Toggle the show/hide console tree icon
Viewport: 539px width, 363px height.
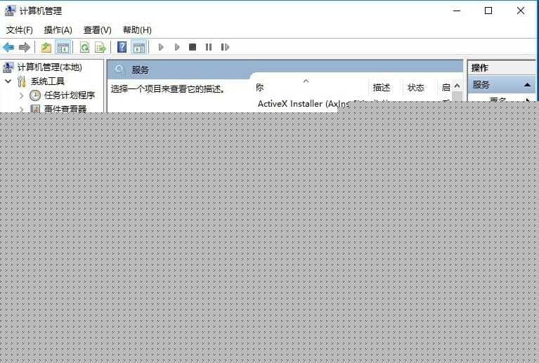(63, 47)
